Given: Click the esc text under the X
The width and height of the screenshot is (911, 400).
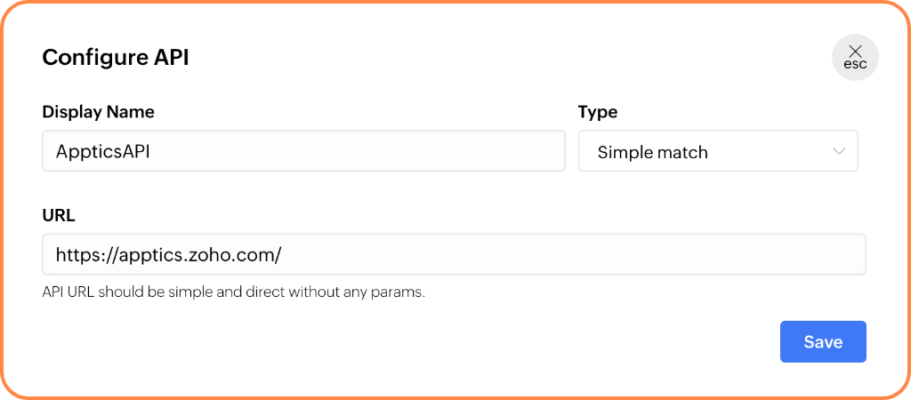Looking at the screenshot, I should [855, 66].
